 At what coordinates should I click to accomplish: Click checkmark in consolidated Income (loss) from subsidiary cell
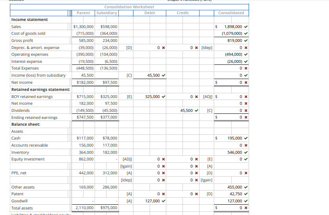246,75
